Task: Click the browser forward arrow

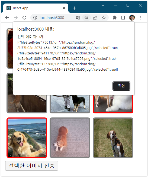Action: pos(16,18)
